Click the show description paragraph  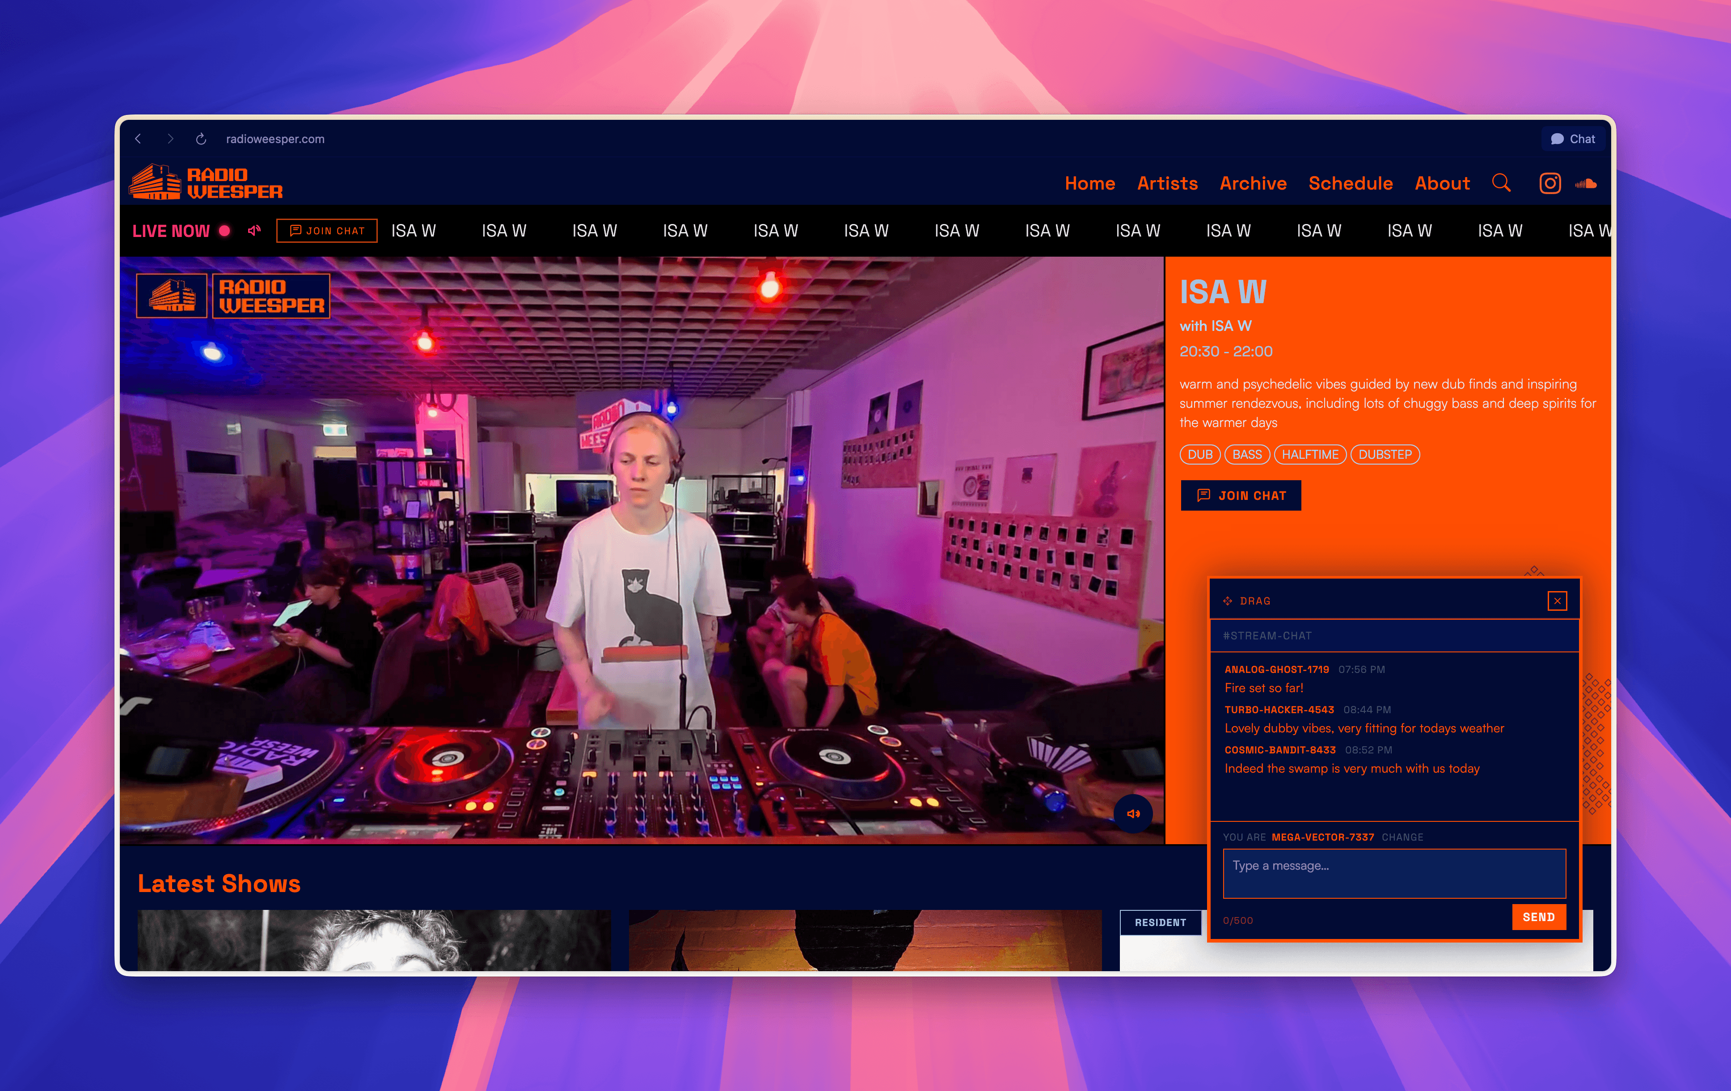1387,403
